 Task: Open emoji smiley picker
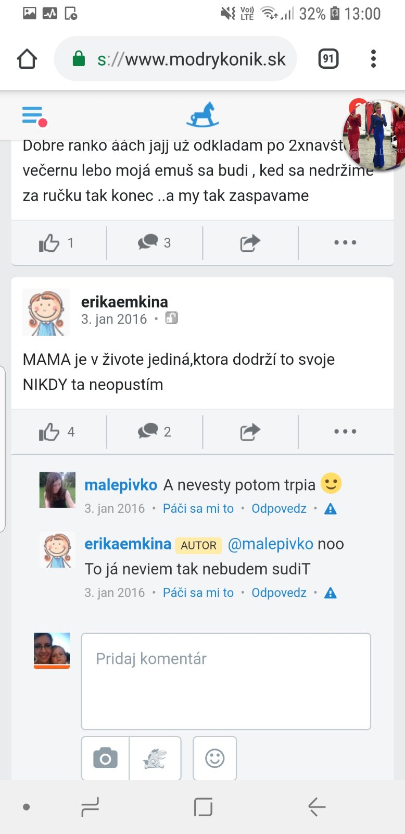coord(214,758)
